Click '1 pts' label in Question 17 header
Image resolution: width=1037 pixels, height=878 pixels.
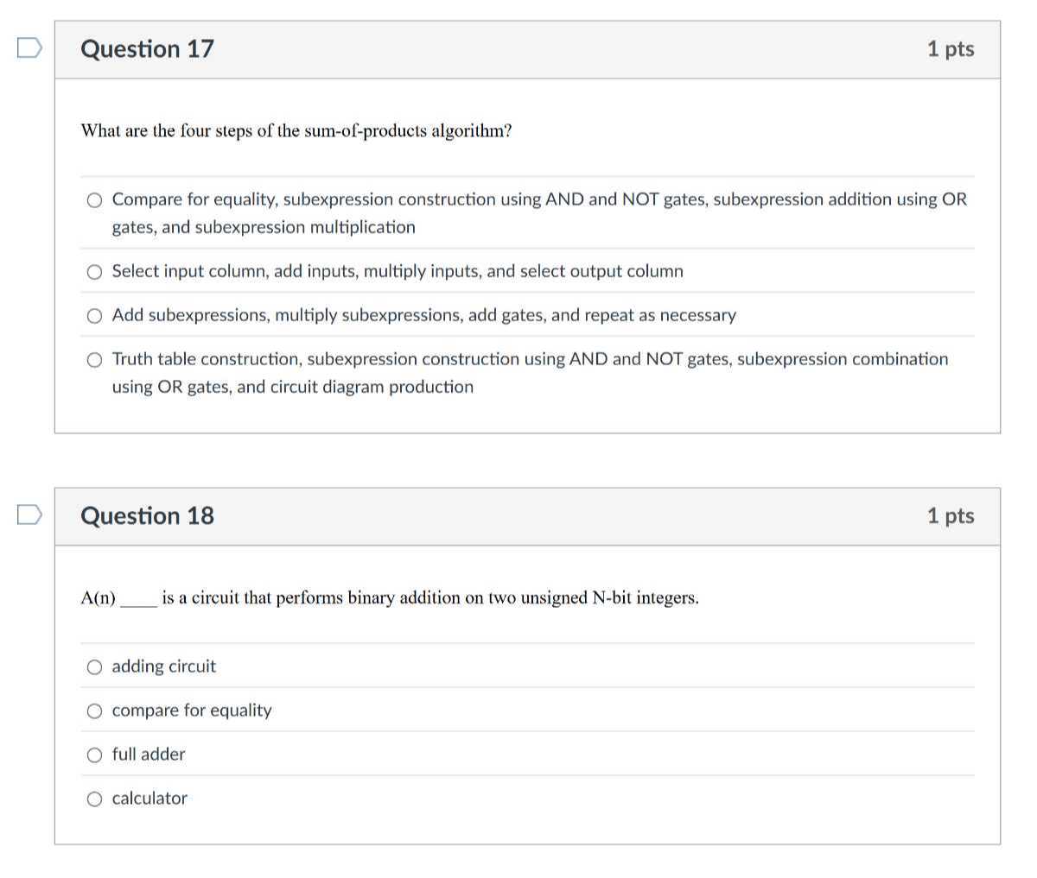click(951, 49)
